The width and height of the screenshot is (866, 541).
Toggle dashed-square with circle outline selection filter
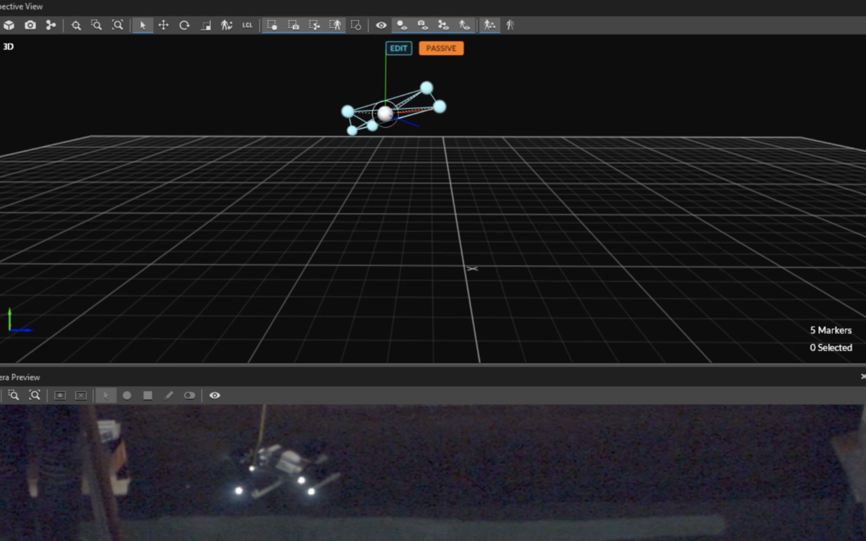[356, 25]
